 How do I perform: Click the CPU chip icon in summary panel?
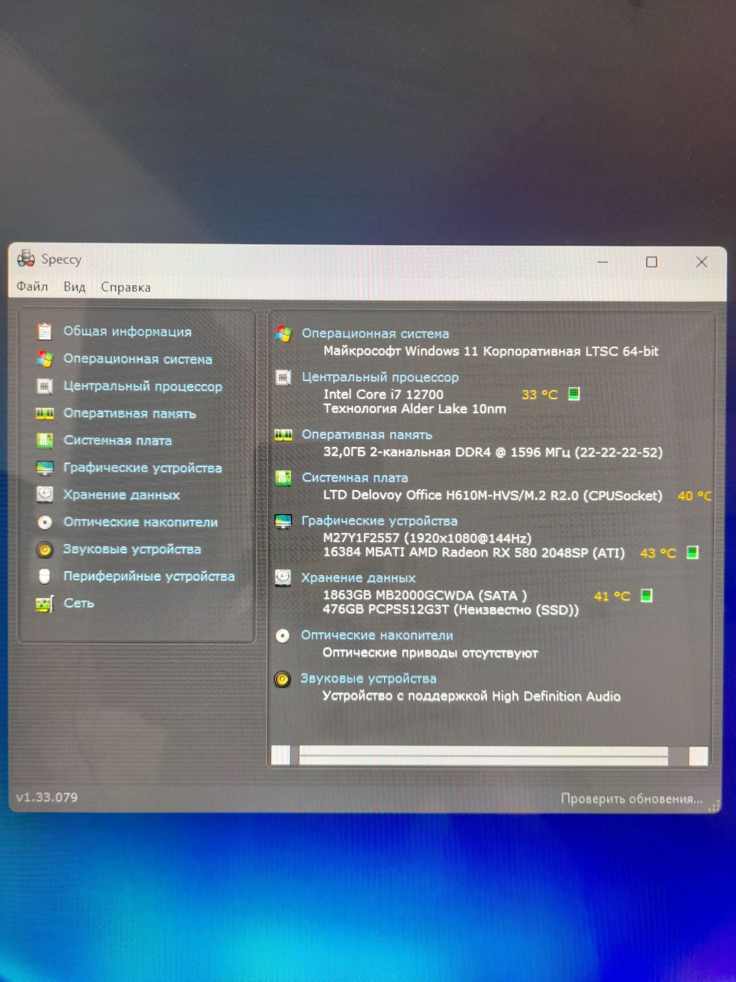283,377
